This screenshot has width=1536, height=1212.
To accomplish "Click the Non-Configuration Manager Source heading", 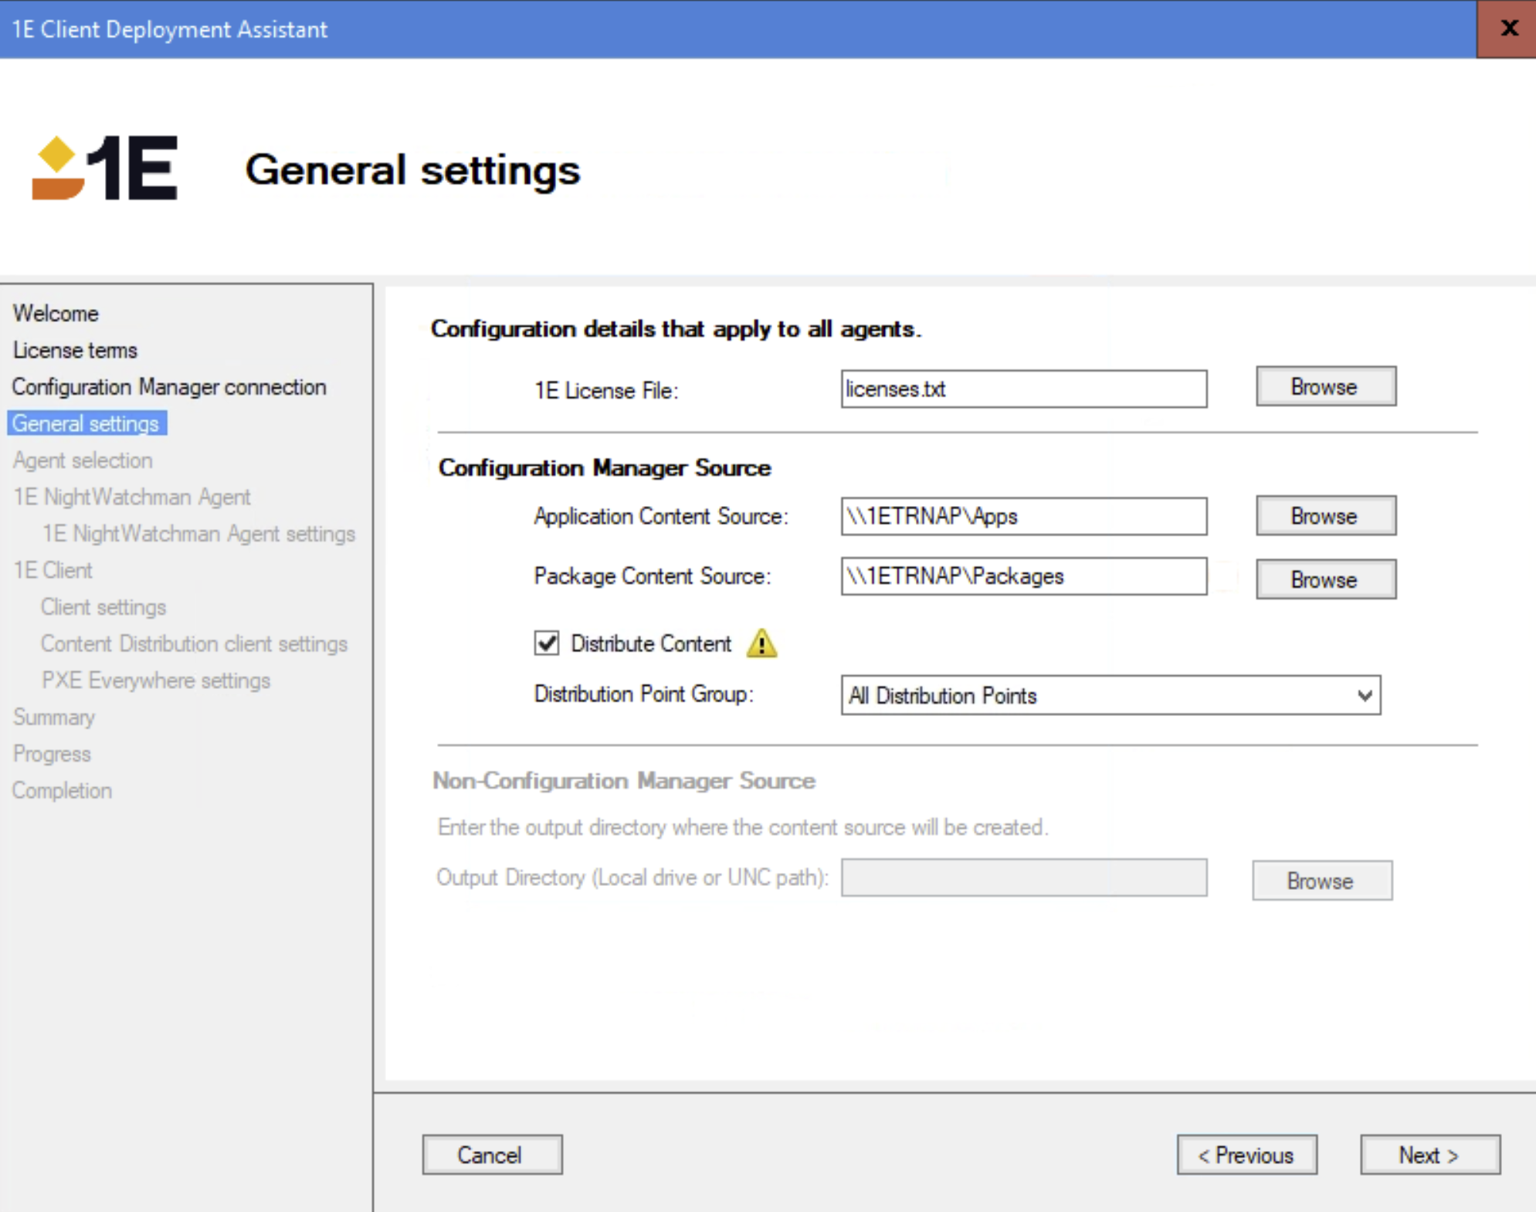I will pos(624,781).
